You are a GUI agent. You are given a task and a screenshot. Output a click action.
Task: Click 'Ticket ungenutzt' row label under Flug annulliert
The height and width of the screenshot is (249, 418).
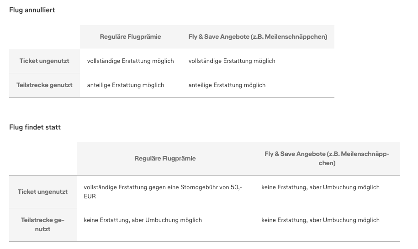tap(44, 61)
